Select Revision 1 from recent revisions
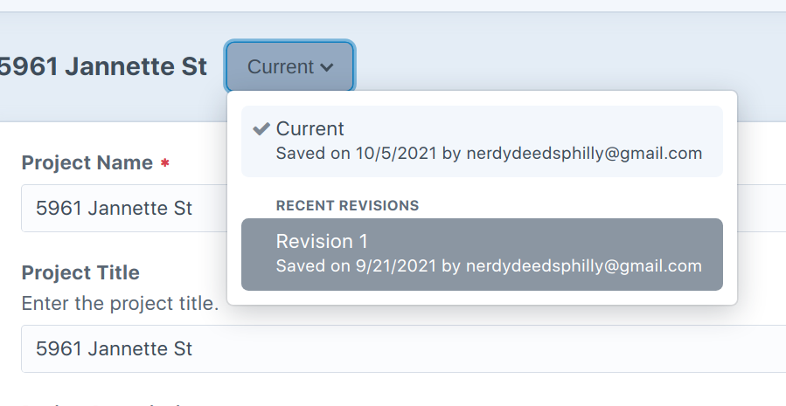This screenshot has height=406, width=786. click(482, 253)
